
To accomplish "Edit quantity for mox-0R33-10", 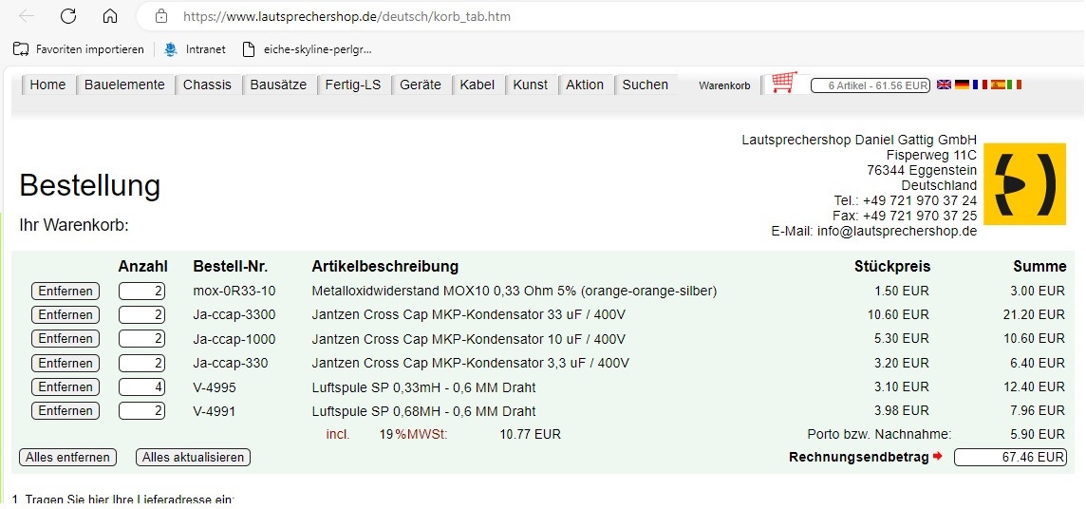I will 142,291.
